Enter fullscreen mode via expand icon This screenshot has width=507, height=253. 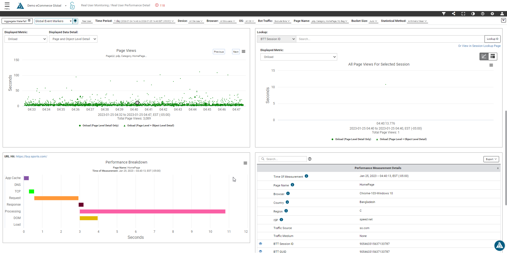point(463,14)
